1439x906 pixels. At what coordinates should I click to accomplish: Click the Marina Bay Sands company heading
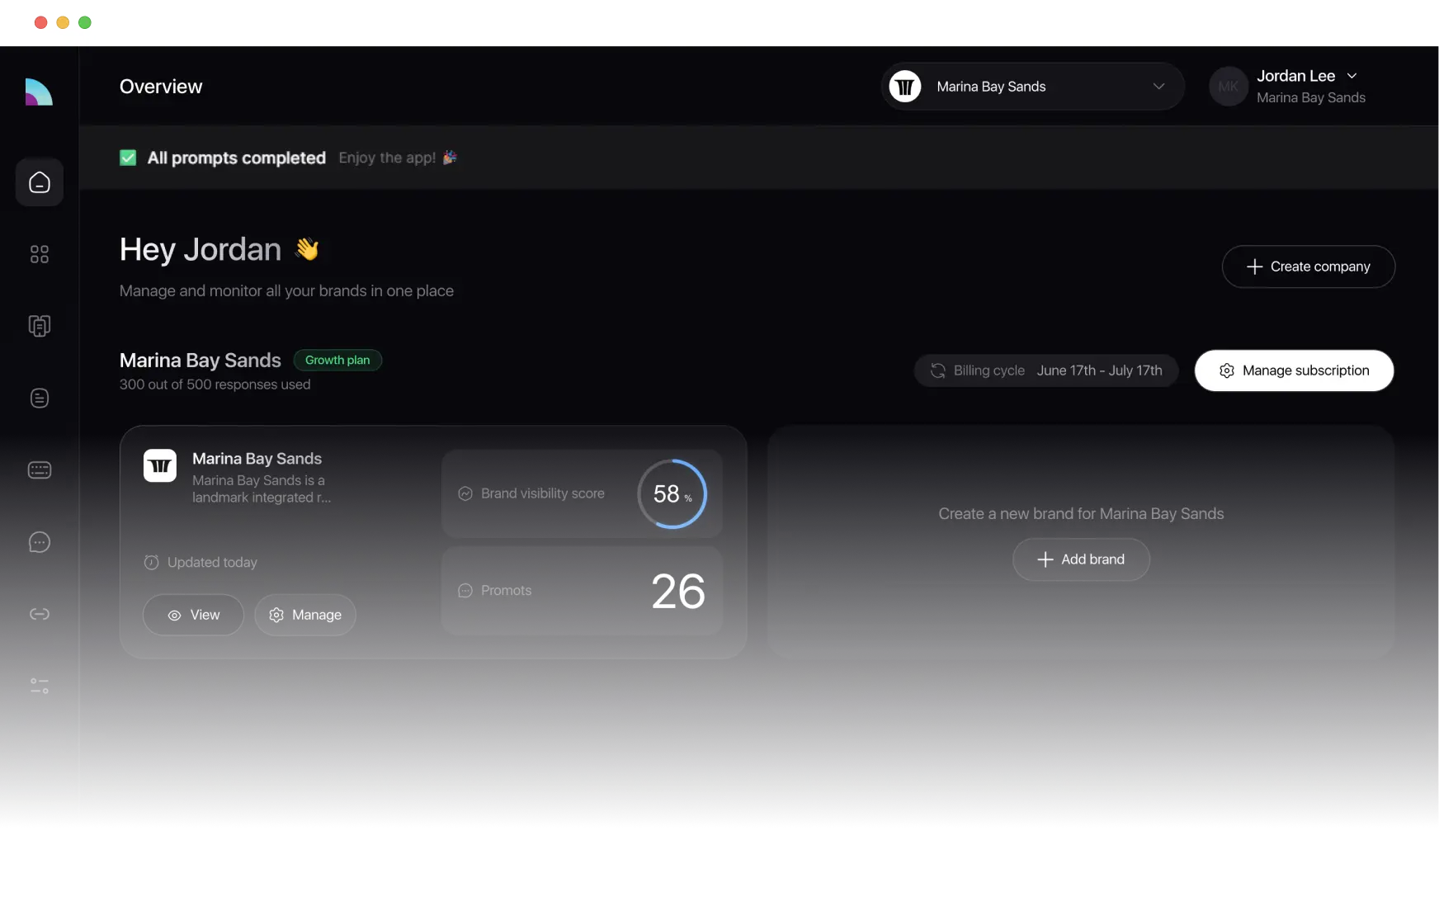pyautogui.click(x=201, y=361)
